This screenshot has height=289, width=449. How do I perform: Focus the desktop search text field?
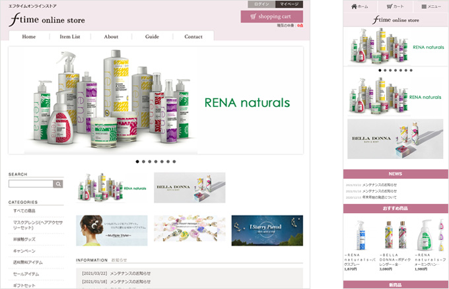31,183
